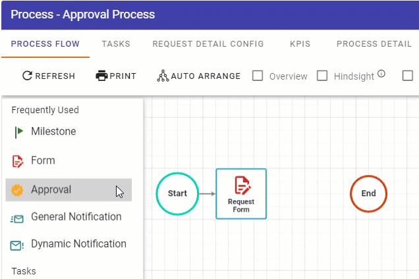Select the General Notification envelope icon
The width and height of the screenshot is (419, 279).
(17, 219)
